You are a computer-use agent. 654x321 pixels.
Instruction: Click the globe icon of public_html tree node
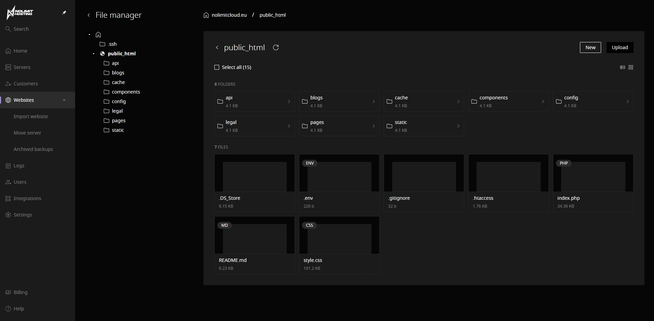pyautogui.click(x=102, y=54)
